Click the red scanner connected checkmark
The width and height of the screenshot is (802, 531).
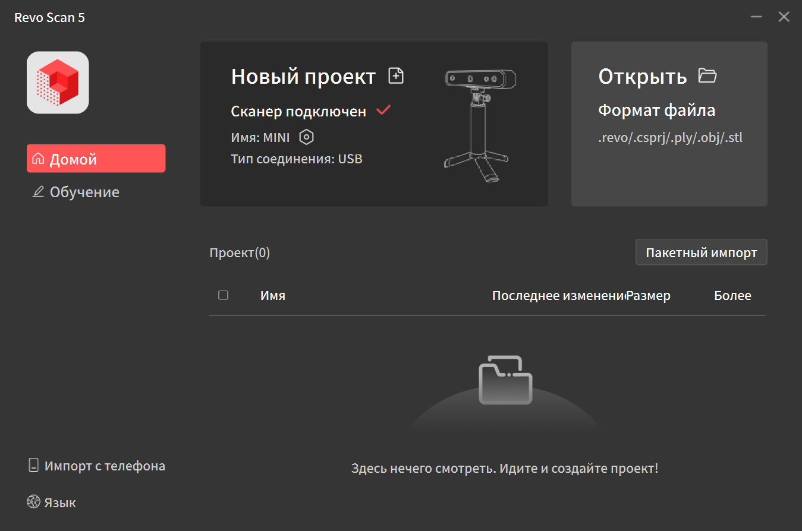click(383, 110)
